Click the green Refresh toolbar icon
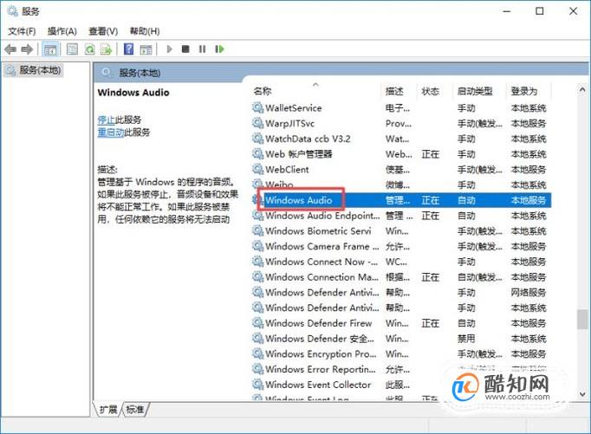Image resolution: width=591 pixels, height=434 pixels. [x=90, y=49]
